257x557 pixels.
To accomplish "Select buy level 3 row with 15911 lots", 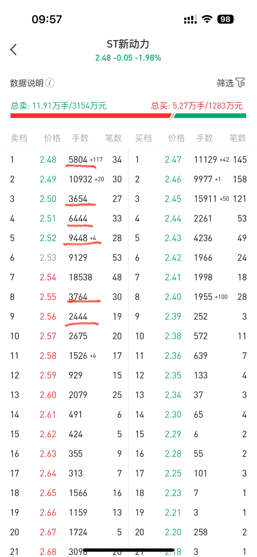I will click(191, 199).
